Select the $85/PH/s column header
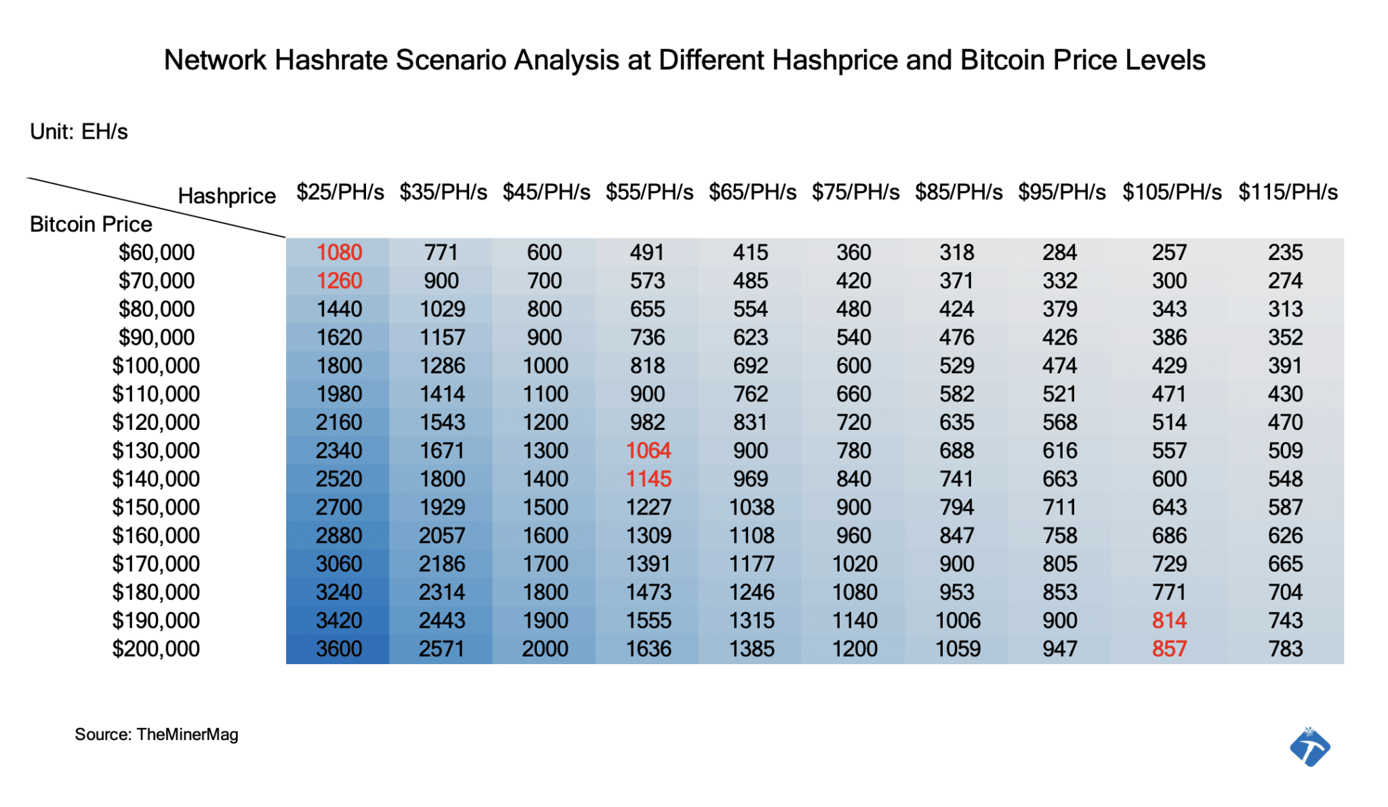Screen dimensions: 1388x807 tap(958, 192)
